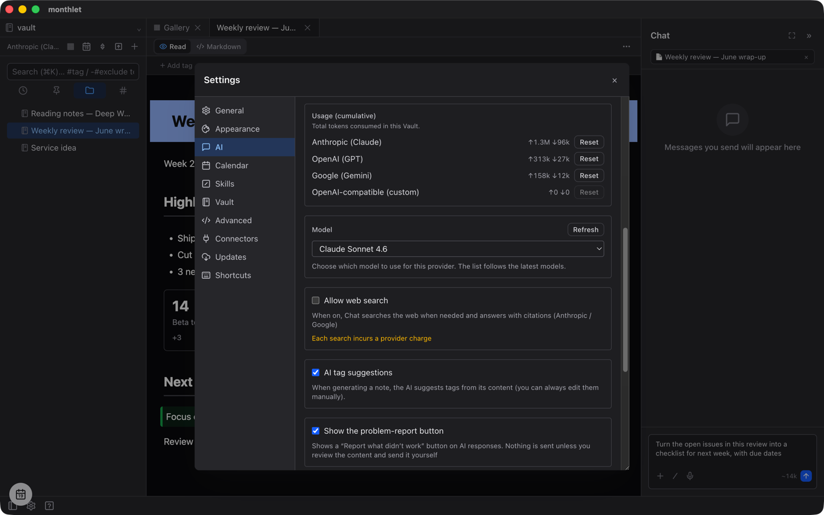Click the plus new note icon
The image size is (824, 515).
pyautogui.click(x=134, y=47)
